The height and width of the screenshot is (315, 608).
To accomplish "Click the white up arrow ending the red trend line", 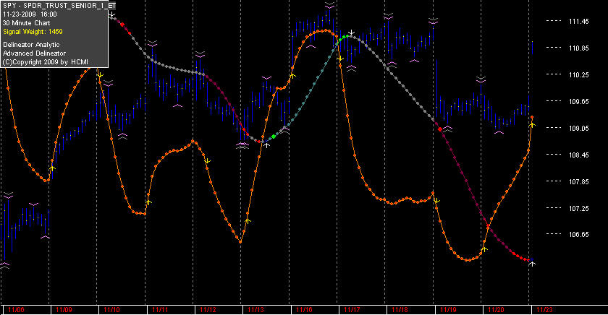I will [x=533, y=264].
